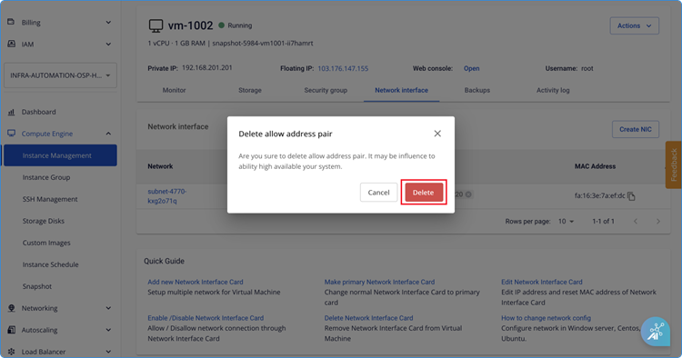Select Instance Management in sidebar
Screen dimensions: 682x358
pyautogui.click(x=60, y=155)
